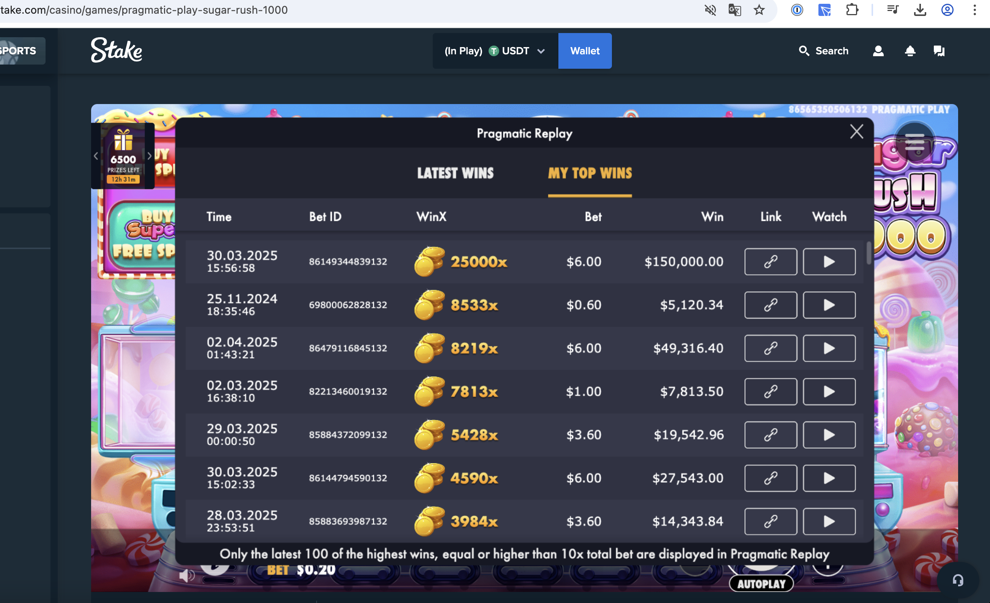Open the notifications bell
This screenshot has width=990, height=603.
pos(910,51)
